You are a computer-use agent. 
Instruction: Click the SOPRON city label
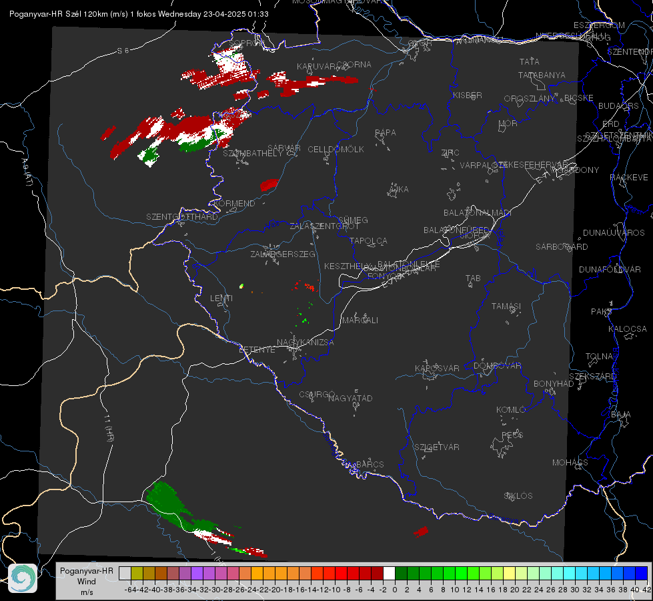(x=246, y=43)
